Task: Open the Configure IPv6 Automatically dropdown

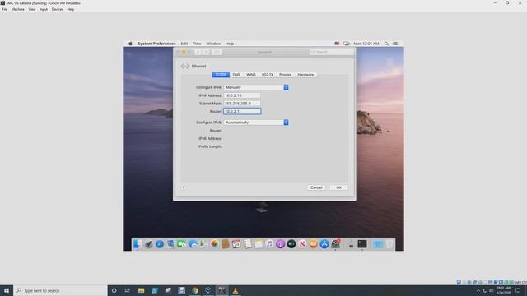Action: click(256, 123)
